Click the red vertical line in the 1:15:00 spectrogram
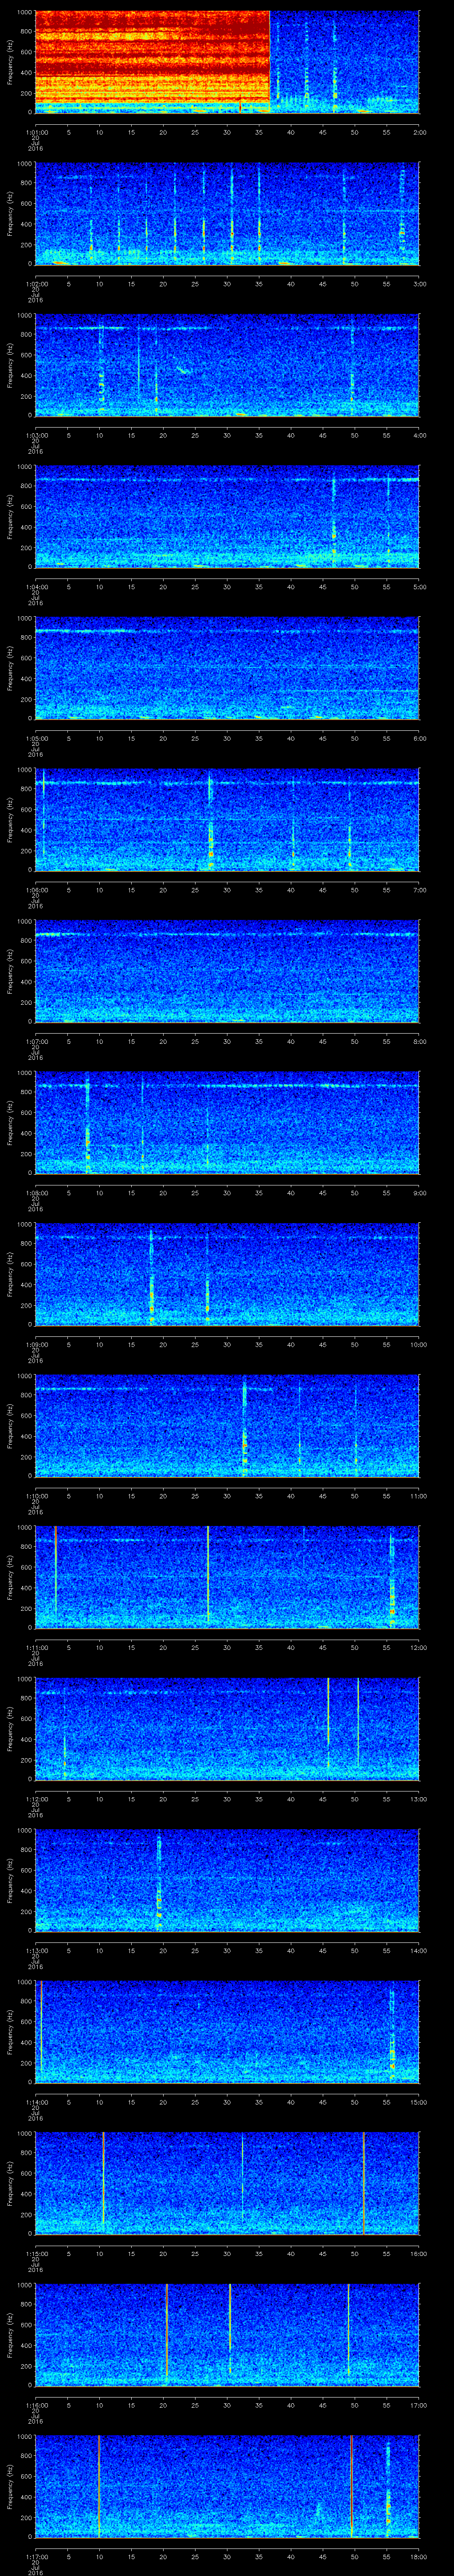Viewport: 454px width, 2576px height. [363, 2182]
